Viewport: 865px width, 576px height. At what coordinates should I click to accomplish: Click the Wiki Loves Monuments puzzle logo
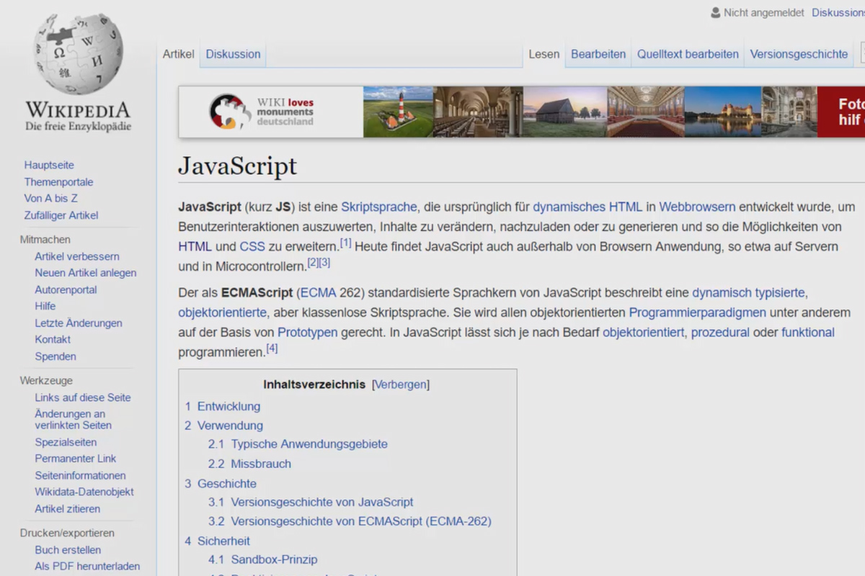click(230, 112)
